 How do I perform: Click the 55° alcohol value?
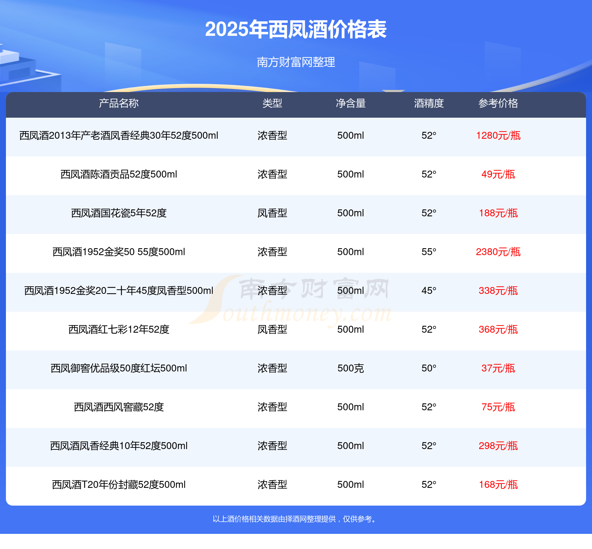tap(429, 252)
